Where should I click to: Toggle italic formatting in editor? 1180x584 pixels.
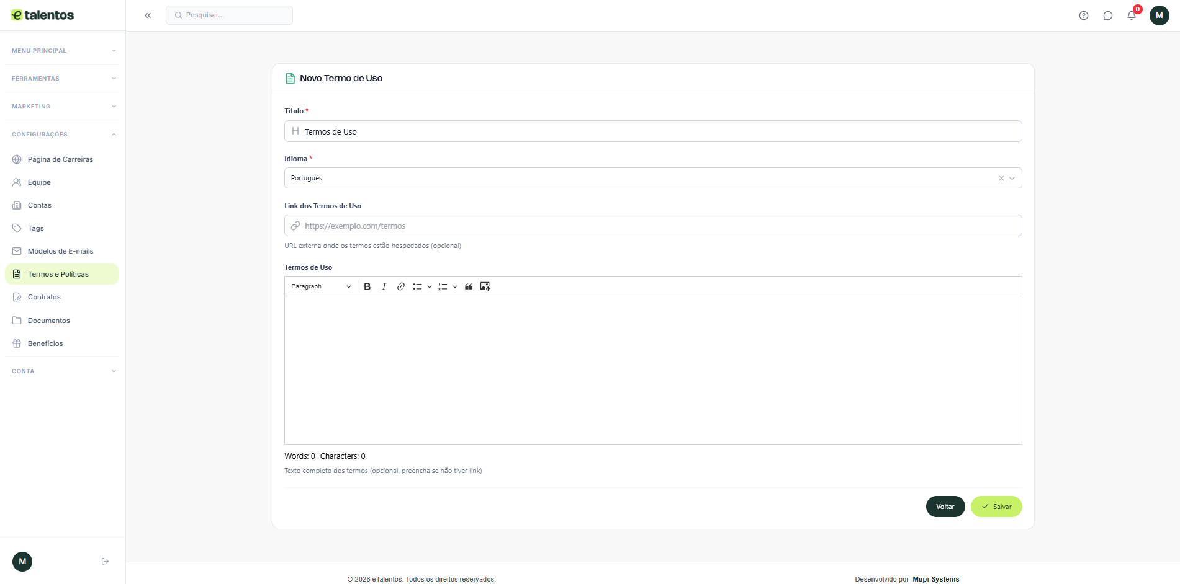384,286
